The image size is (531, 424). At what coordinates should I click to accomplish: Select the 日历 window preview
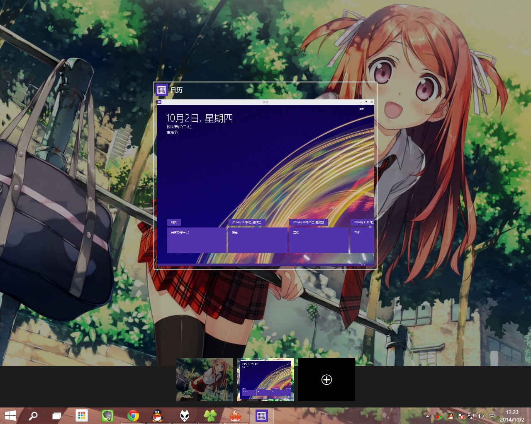click(x=265, y=182)
